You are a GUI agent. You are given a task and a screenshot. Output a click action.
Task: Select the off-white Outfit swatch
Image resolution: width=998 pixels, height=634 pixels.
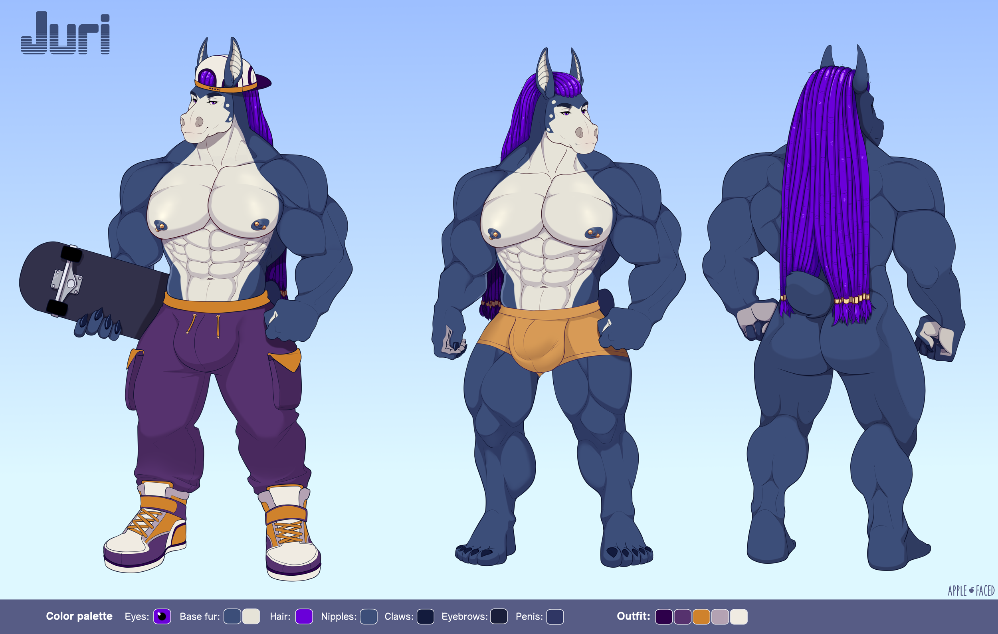[739, 616]
